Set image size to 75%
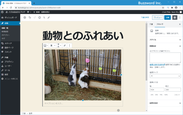 click(x=161, y=95)
